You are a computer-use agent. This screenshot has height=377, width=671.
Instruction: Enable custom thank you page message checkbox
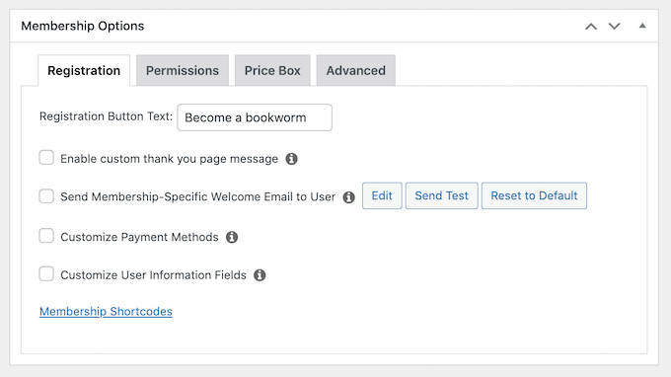(46, 158)
